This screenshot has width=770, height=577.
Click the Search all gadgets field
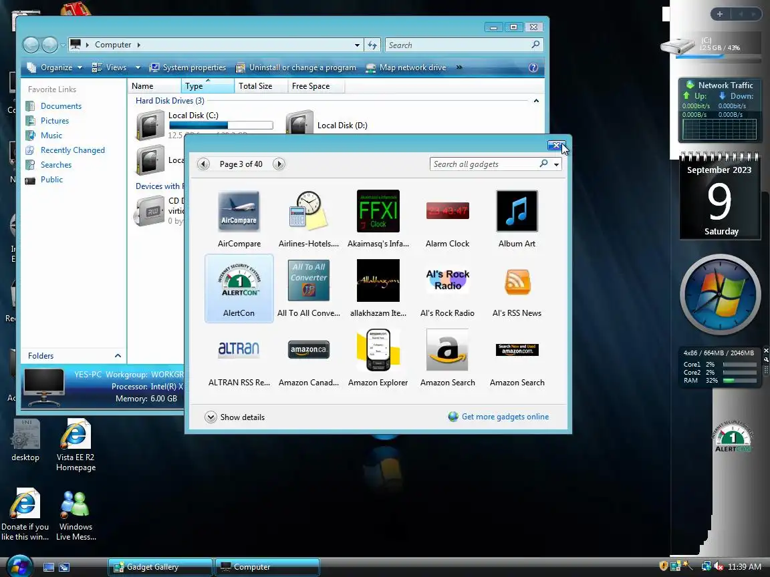click(485, 164)
